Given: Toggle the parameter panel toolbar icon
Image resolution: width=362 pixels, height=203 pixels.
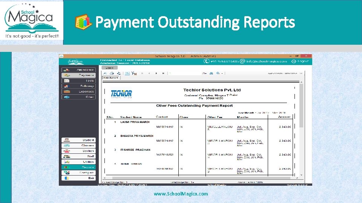Looking at the screenshot, I should point(127,73).
